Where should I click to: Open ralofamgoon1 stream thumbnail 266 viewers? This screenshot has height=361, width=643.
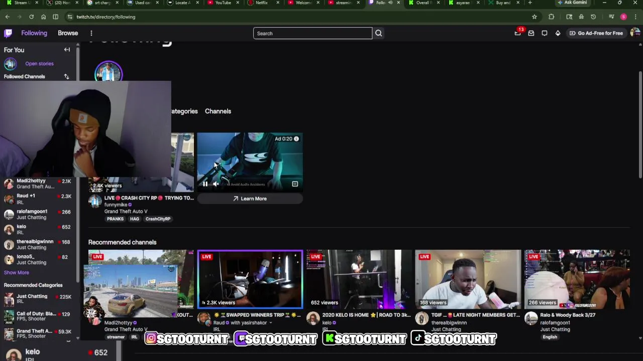click(577, 279)
